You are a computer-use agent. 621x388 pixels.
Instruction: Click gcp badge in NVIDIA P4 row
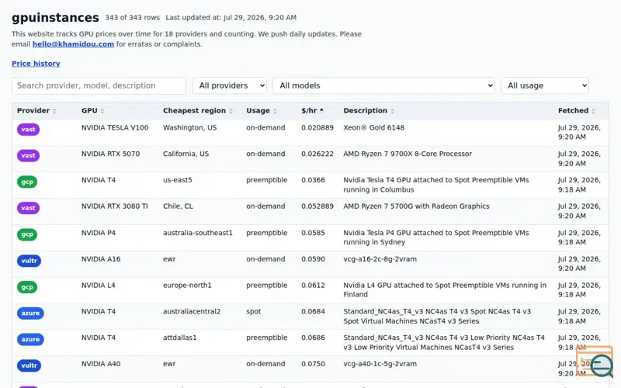(x=27, y=234)
